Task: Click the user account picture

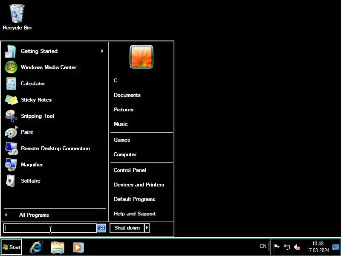Action: pyautogui.click(x=142, y=57)
